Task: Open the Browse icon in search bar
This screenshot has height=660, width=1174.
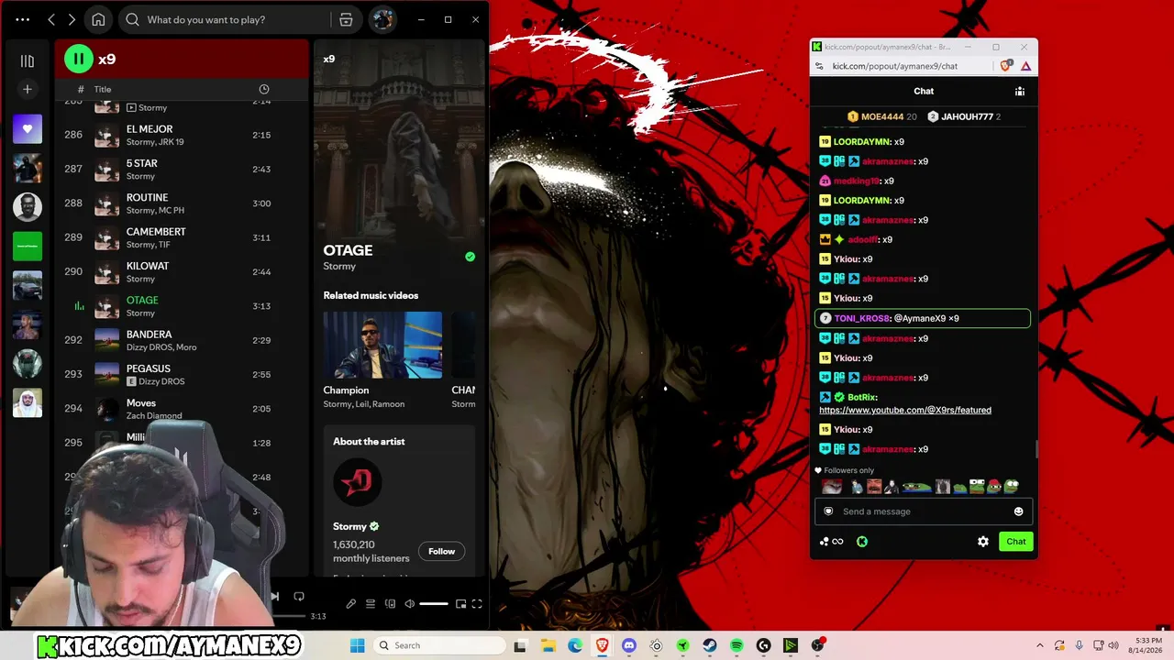Action: click(346, 19)
